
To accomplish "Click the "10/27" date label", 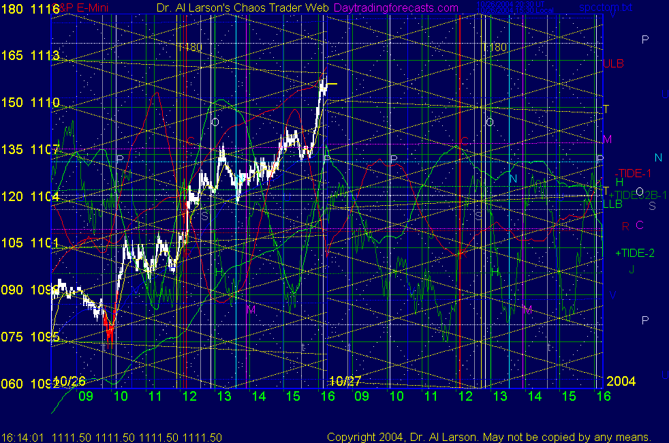I will click(345, 381).
